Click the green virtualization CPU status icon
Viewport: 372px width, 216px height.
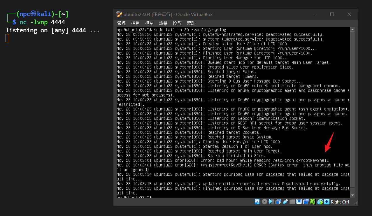coord(313,202)
